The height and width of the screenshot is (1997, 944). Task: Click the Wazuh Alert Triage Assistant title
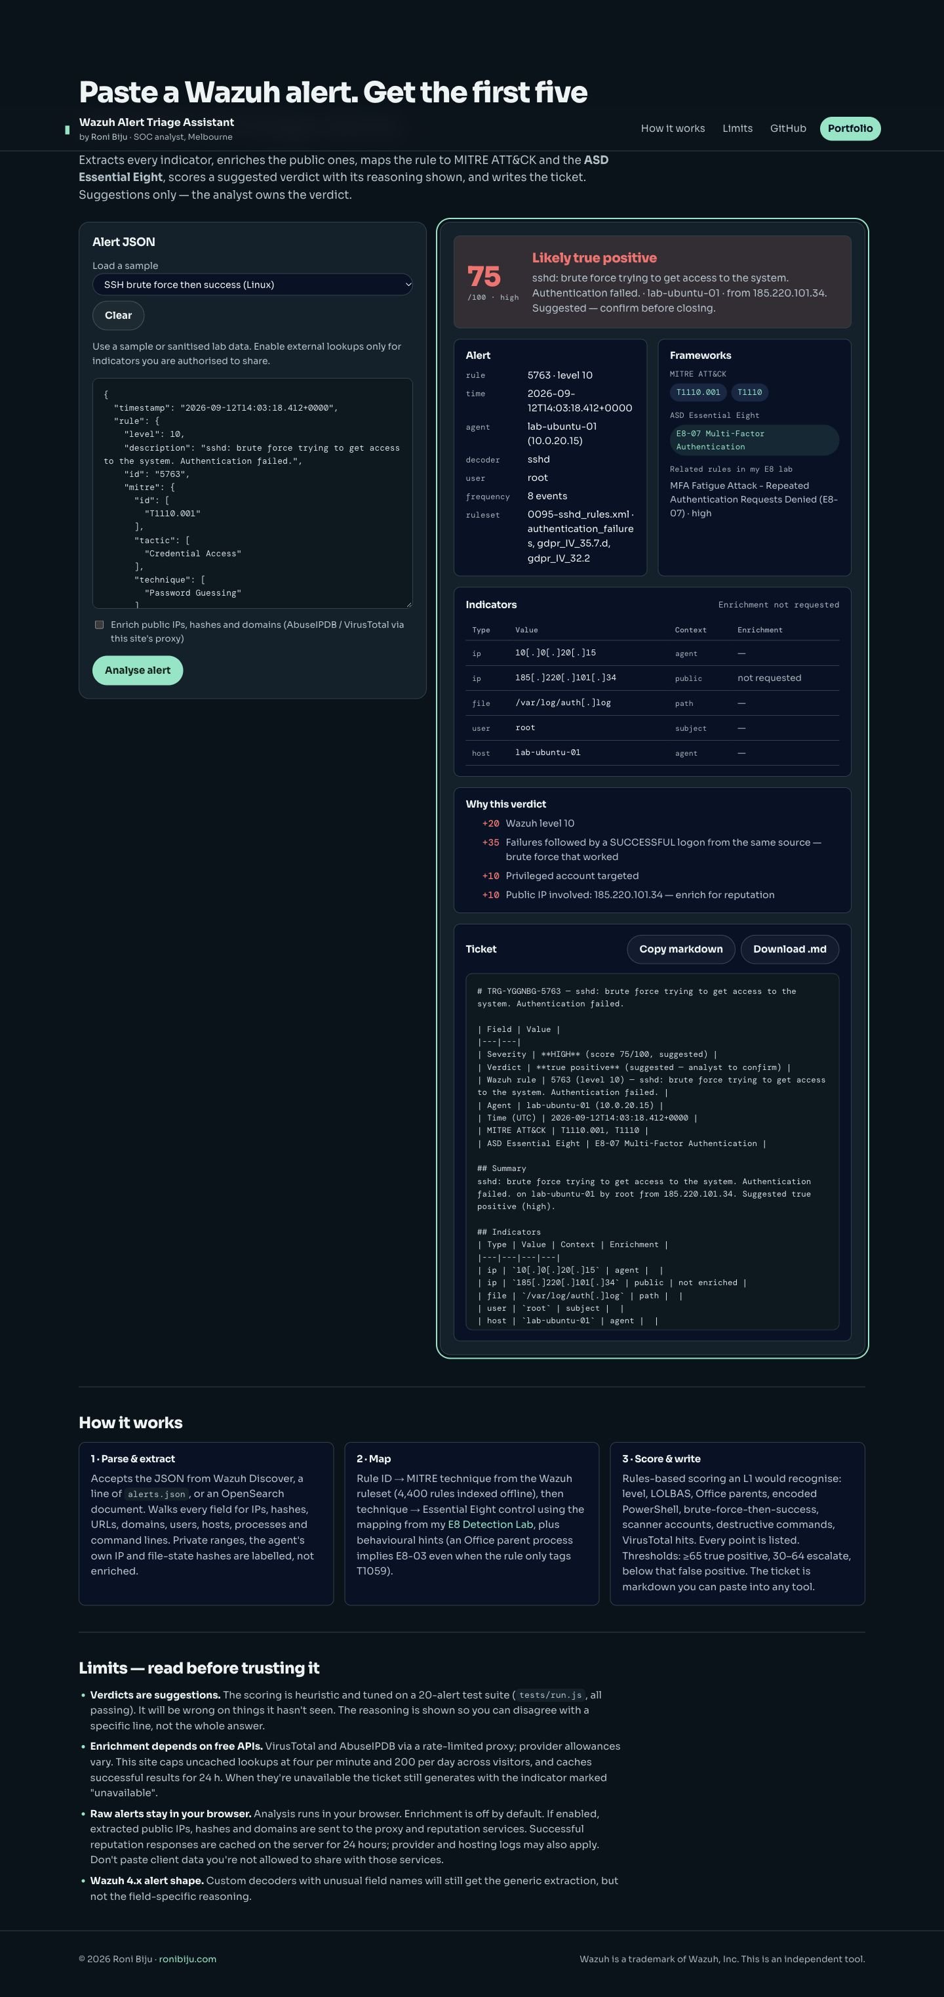click(157, 123)
